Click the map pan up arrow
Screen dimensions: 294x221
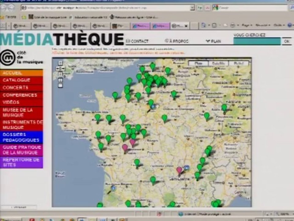(x=60, y=63)
